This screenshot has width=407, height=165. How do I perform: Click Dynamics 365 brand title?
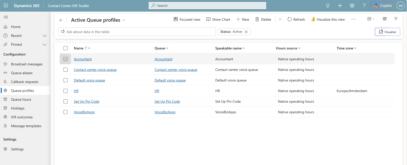click(x=27, y=6)
